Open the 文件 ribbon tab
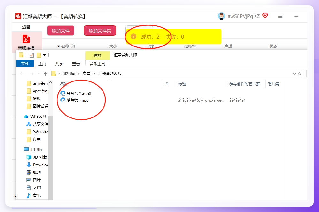The width and height of the screenshot is (319, 212). (25, 63)
